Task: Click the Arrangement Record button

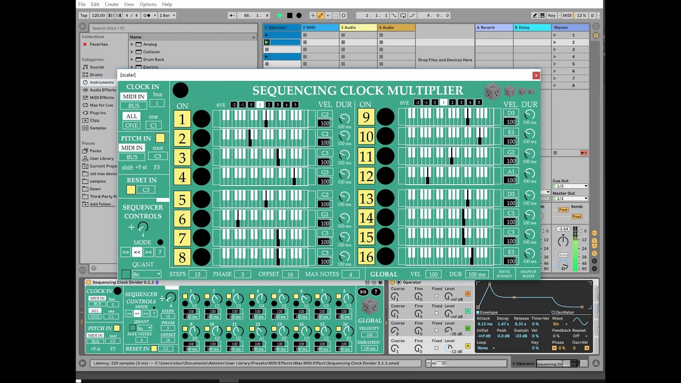Action: [299, 15]
